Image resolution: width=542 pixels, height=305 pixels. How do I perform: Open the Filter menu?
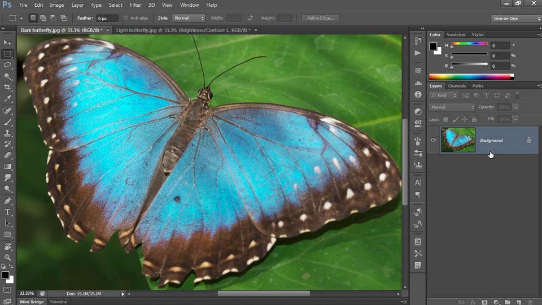[135, 5]
